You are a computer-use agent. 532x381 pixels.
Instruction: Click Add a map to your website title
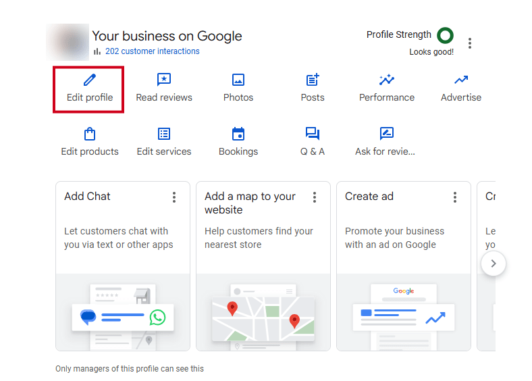[x=250, y=203]
